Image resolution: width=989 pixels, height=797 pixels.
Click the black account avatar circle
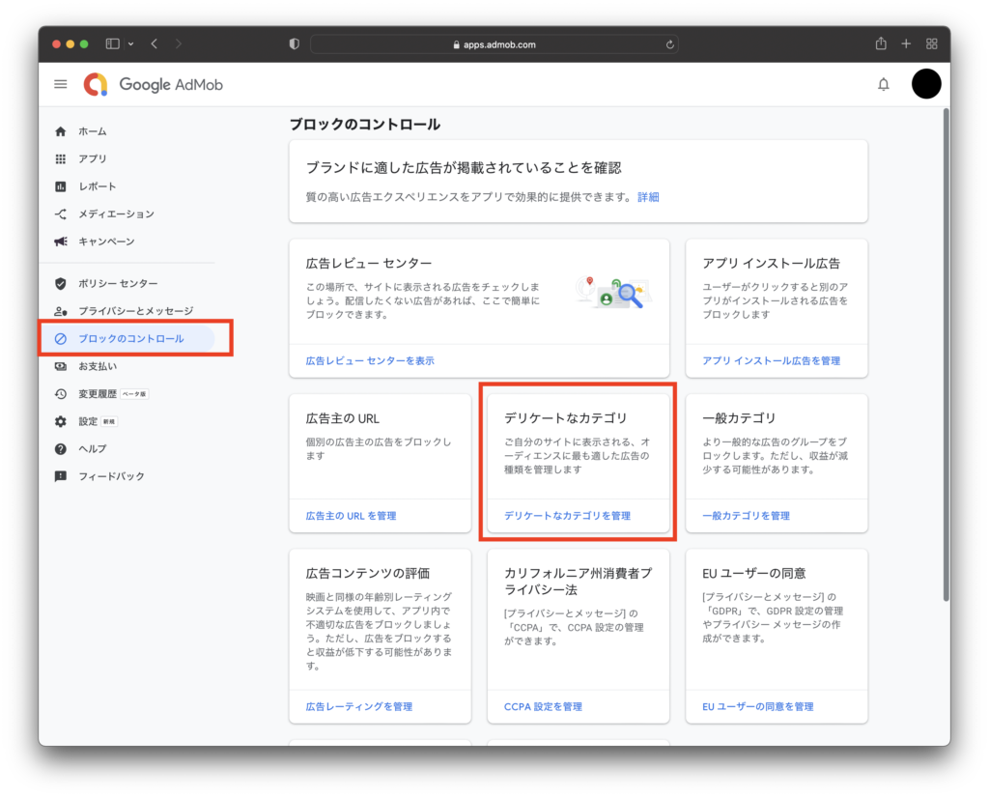pos(925,85)
